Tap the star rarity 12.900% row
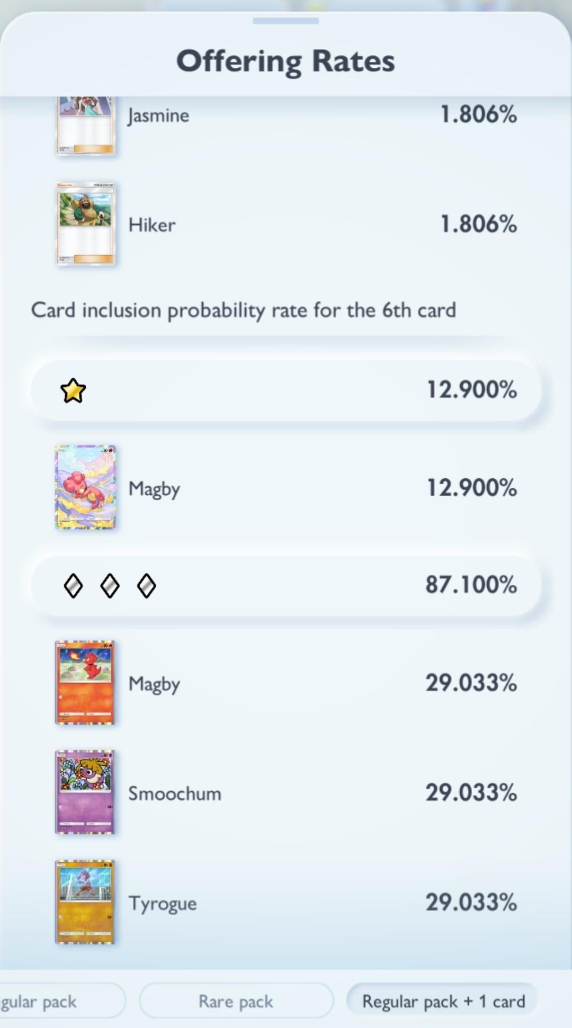The height and width of the screenshot is (1028, 572). [x=286, y=390]
